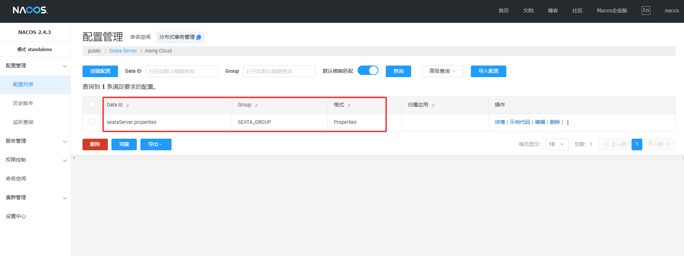Click the 创建配置 button
This screenshot has width=684, height=256.
tap(100, 71)
